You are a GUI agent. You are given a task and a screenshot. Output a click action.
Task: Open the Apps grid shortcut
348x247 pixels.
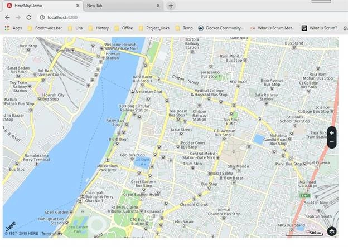13,28
